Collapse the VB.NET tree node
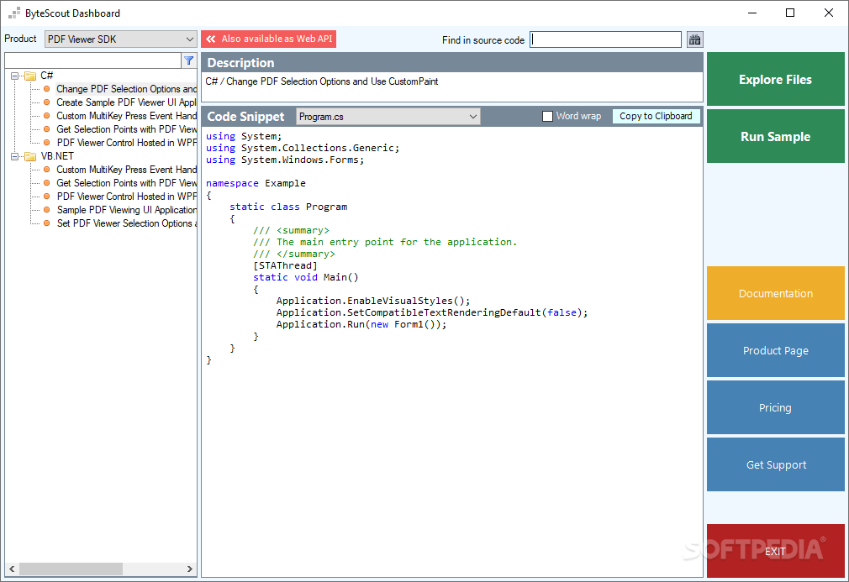Viewport: 849px width, 582px height. point(14,156)
